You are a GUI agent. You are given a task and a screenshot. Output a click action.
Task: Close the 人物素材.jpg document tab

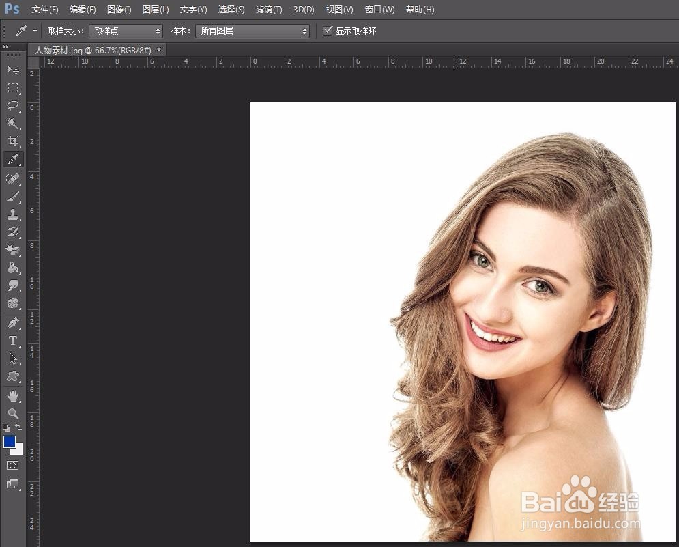159,50
